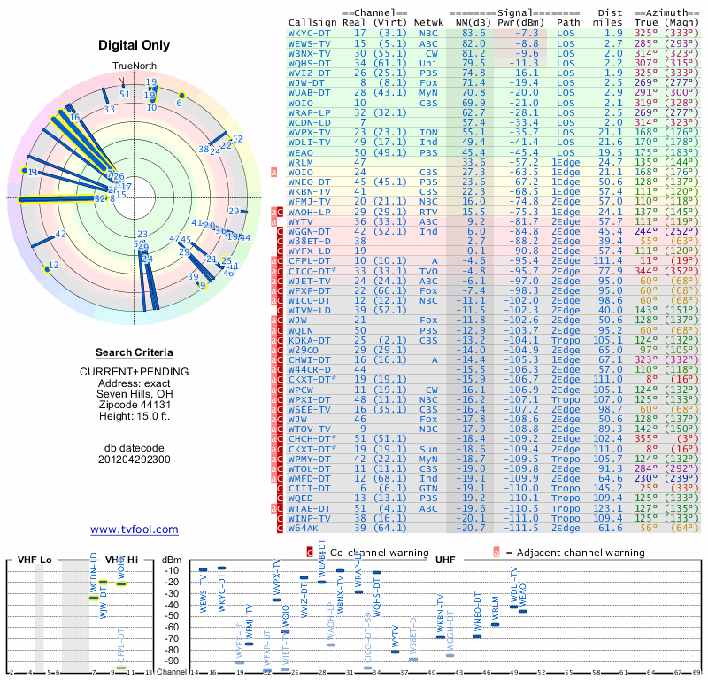Click WVIZ-DT callsign in the table

(309, 73)
